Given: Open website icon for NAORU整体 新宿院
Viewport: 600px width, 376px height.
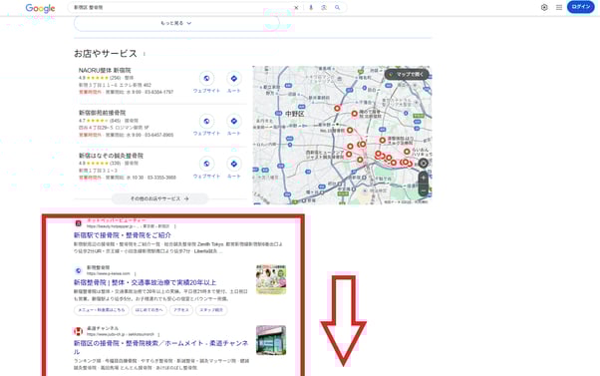Looking at the screenshot, I should (206, 79).
